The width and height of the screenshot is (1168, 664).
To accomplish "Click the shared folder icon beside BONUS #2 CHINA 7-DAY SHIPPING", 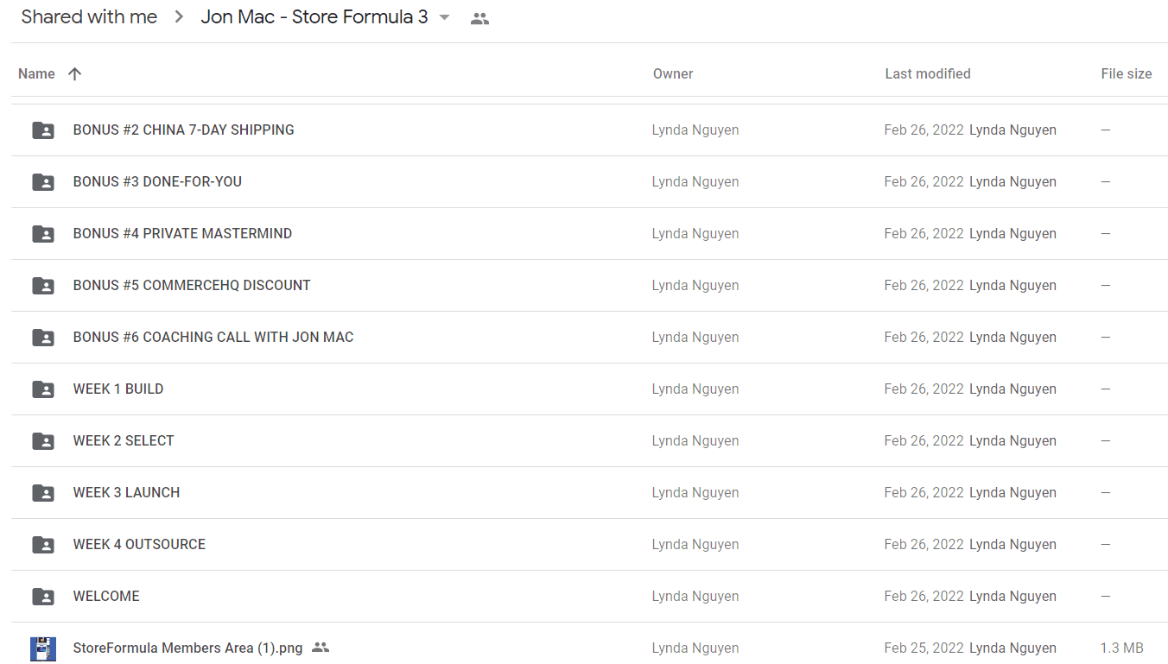I will pos(43,130).
